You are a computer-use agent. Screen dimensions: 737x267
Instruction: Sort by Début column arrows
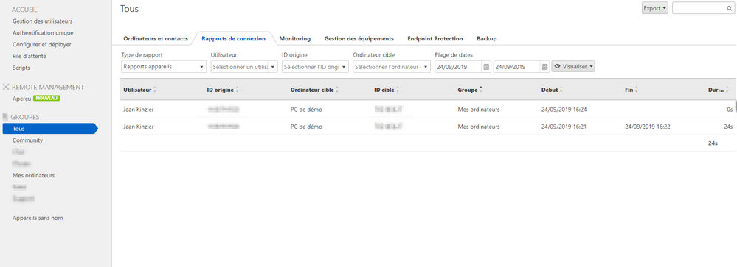click(x=561, y=90)
